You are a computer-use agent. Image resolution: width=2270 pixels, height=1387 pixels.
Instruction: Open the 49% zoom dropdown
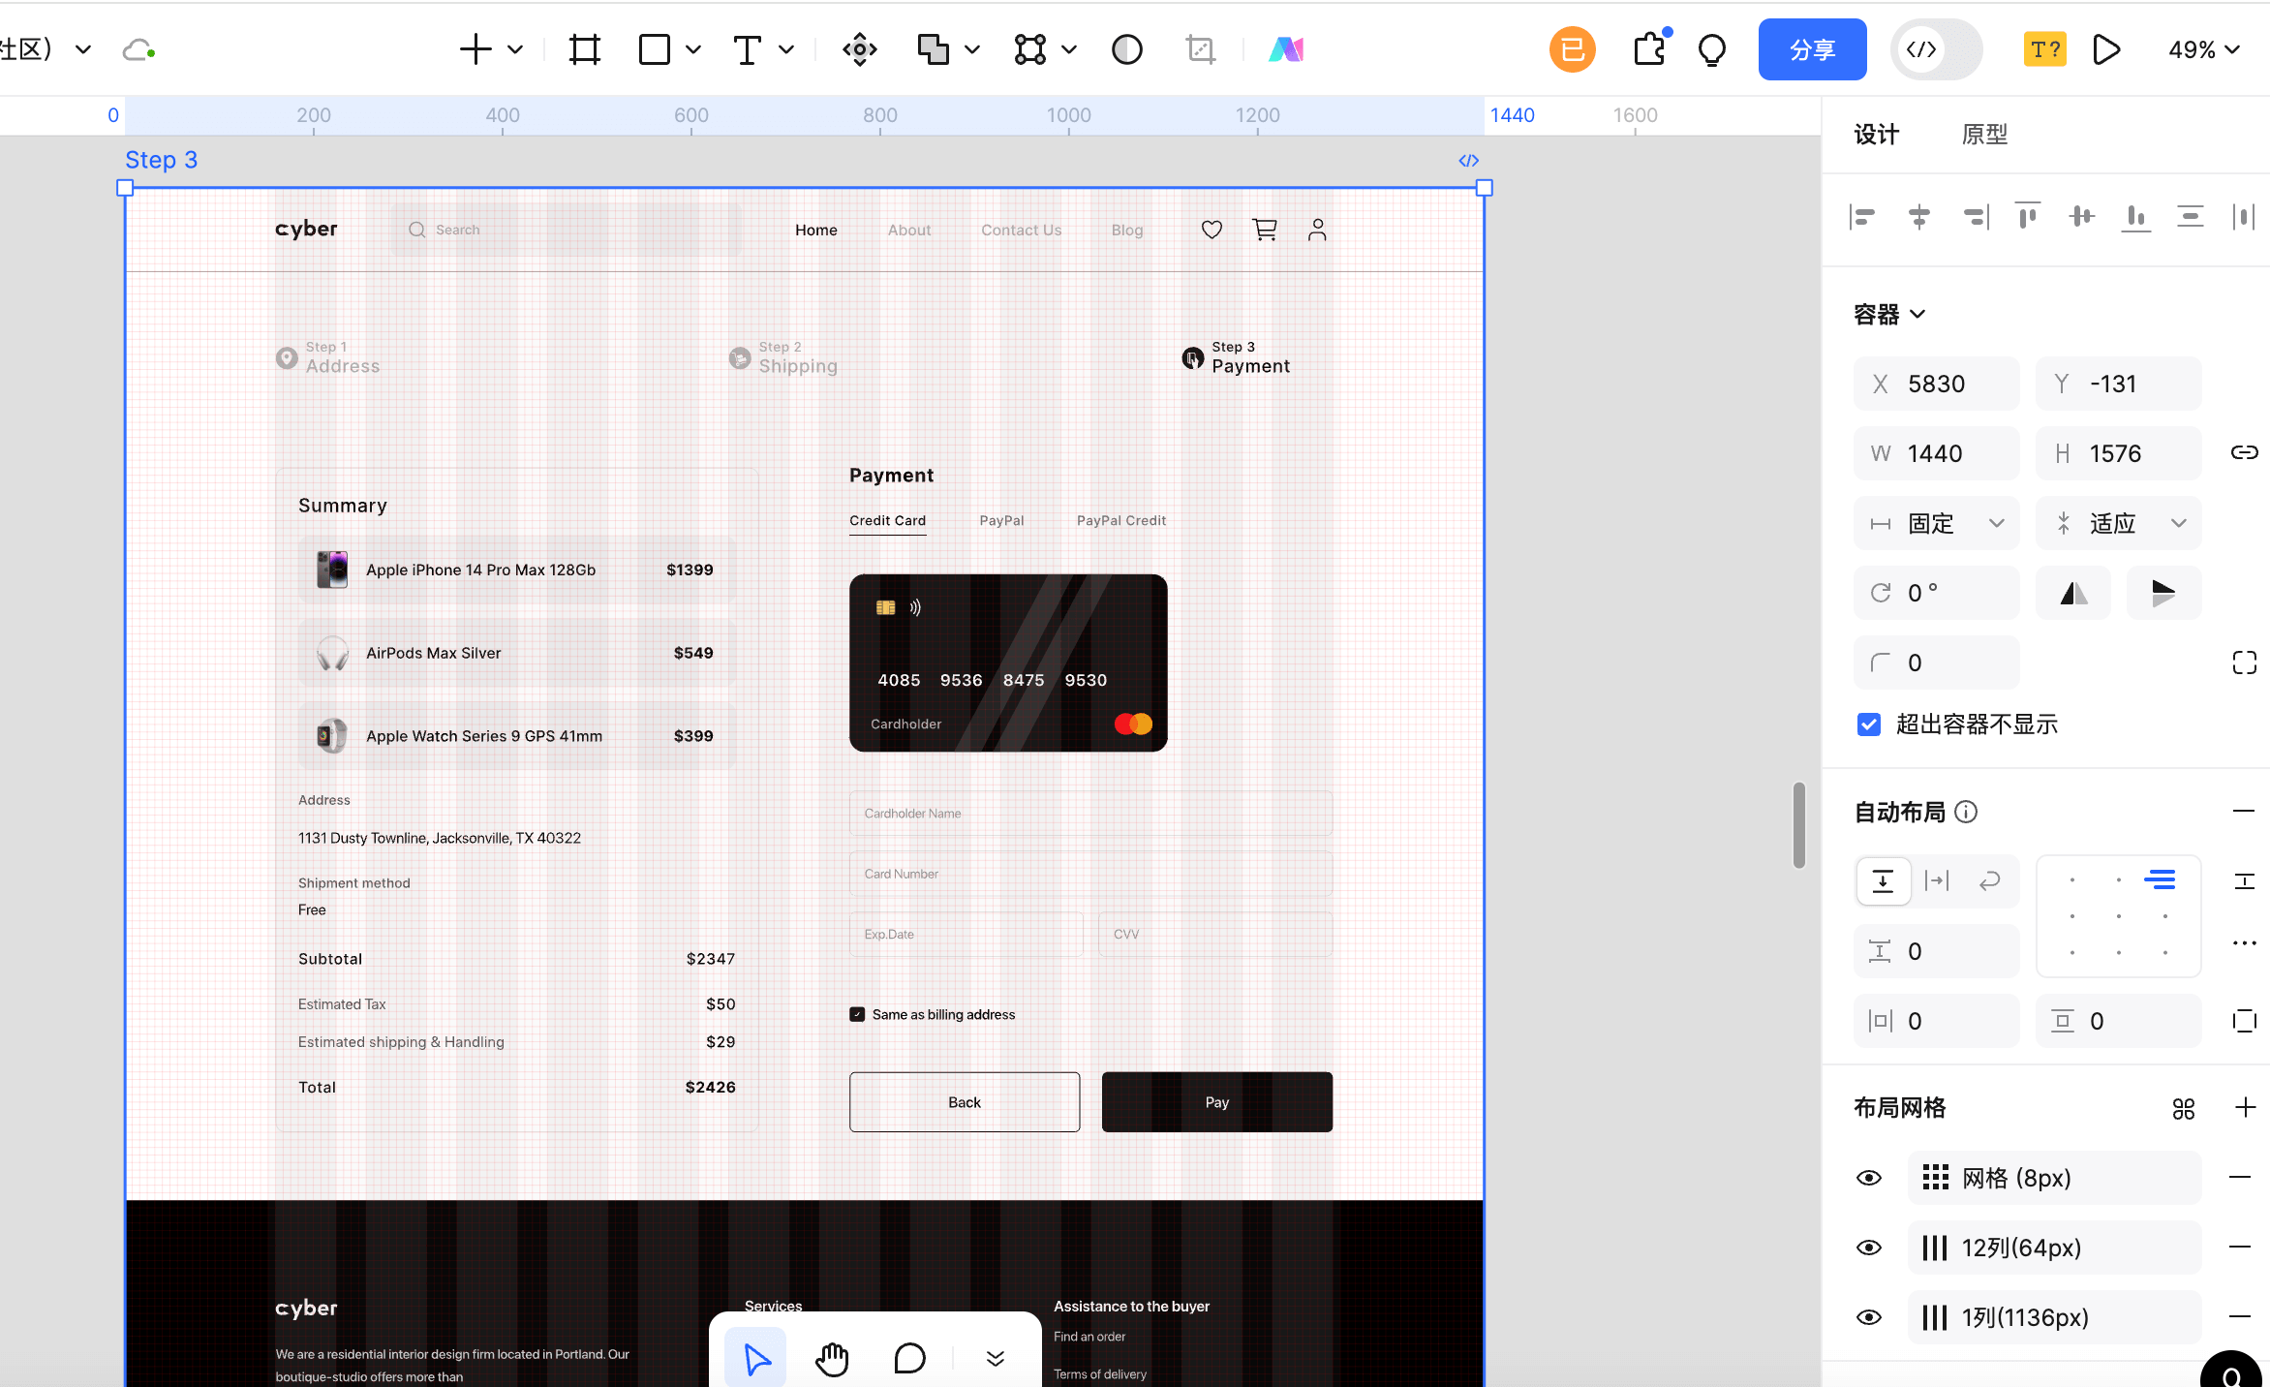pyautogui.click(x=2204, y=49)
